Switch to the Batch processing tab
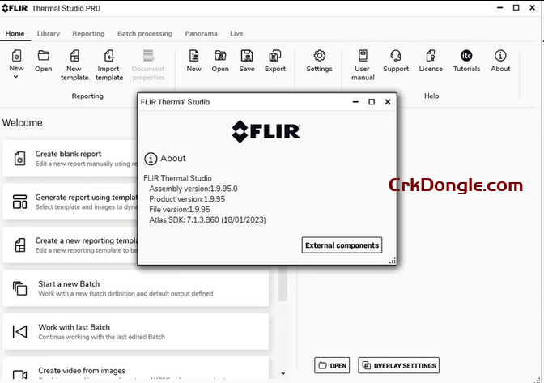This screenshot has height=383, width=544. coord(145,34)
